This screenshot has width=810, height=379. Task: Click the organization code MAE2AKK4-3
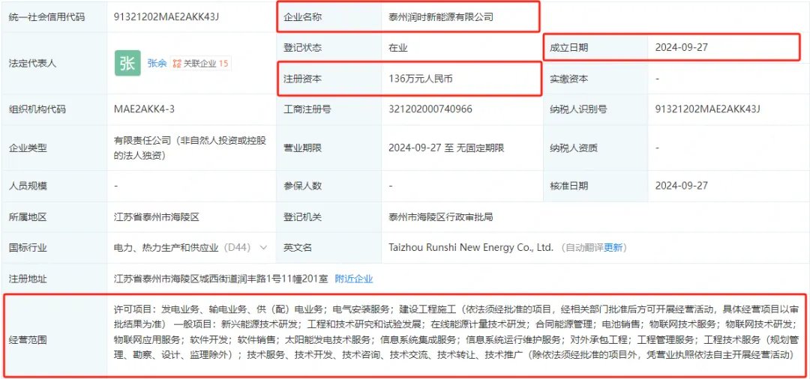coord(144,109)
